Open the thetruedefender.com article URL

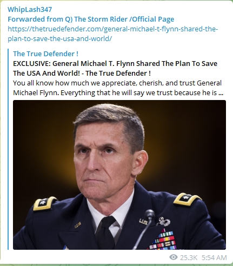tap(113, 34)
